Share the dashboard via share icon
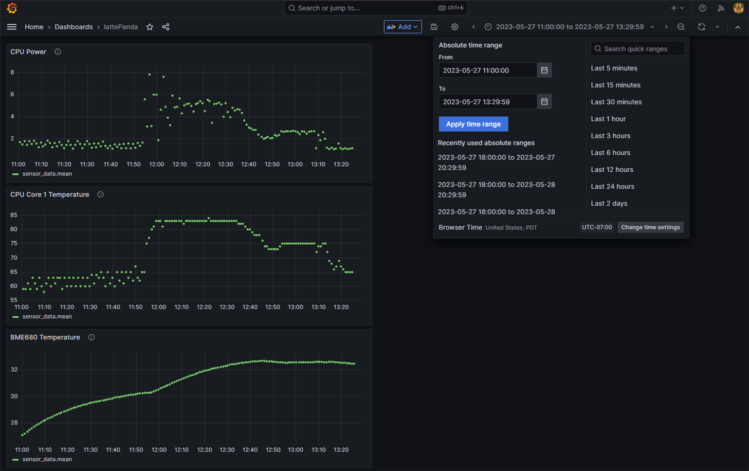Viewport: 749px width, 471px height. click(166, 27)
